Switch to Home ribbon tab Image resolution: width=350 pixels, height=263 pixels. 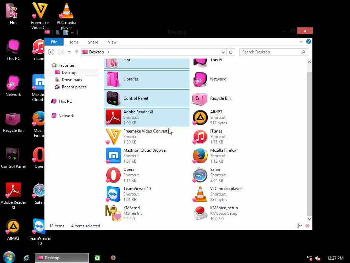73,42
